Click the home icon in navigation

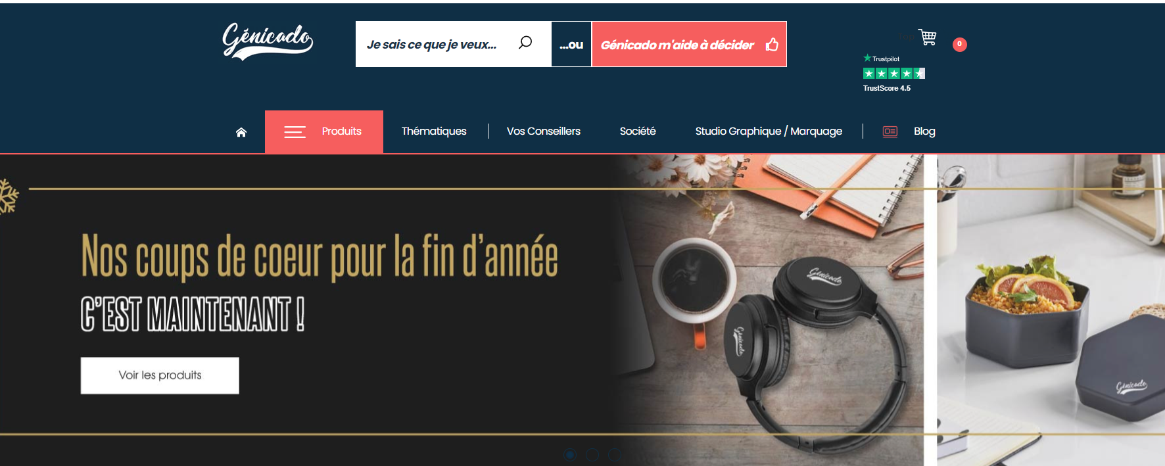(x=241, y=132)
